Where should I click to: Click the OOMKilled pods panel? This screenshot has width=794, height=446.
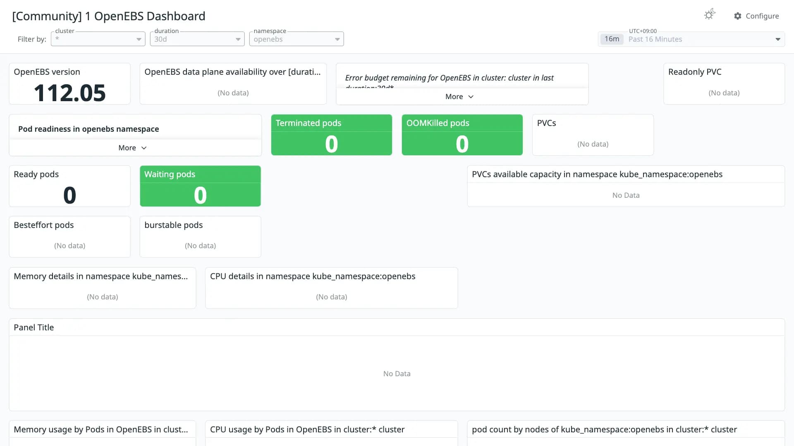tap(462, 135)
